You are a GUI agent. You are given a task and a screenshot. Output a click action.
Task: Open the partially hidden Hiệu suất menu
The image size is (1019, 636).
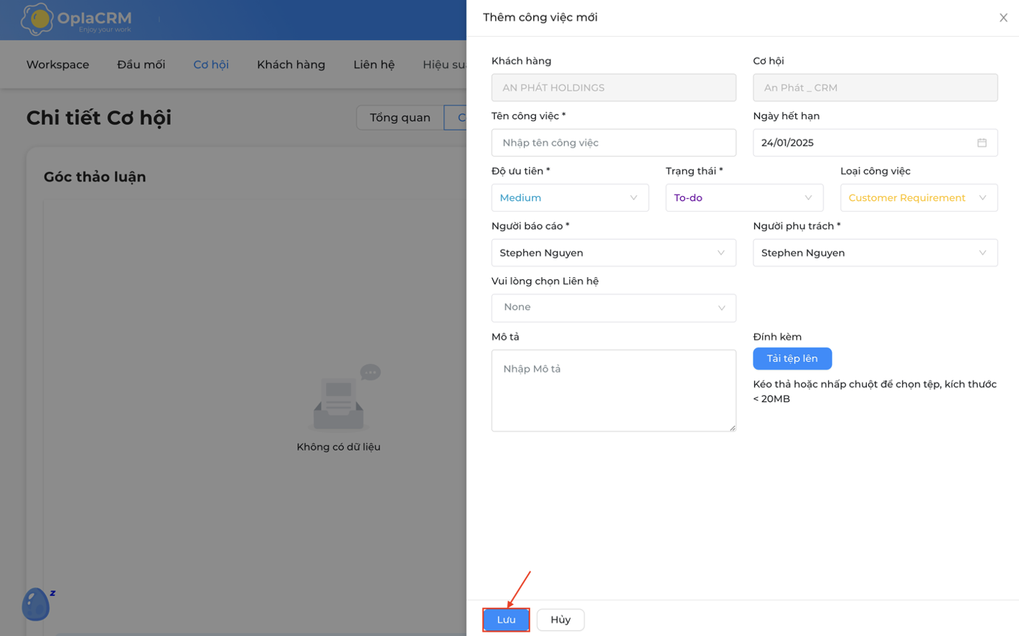(444, 65)
